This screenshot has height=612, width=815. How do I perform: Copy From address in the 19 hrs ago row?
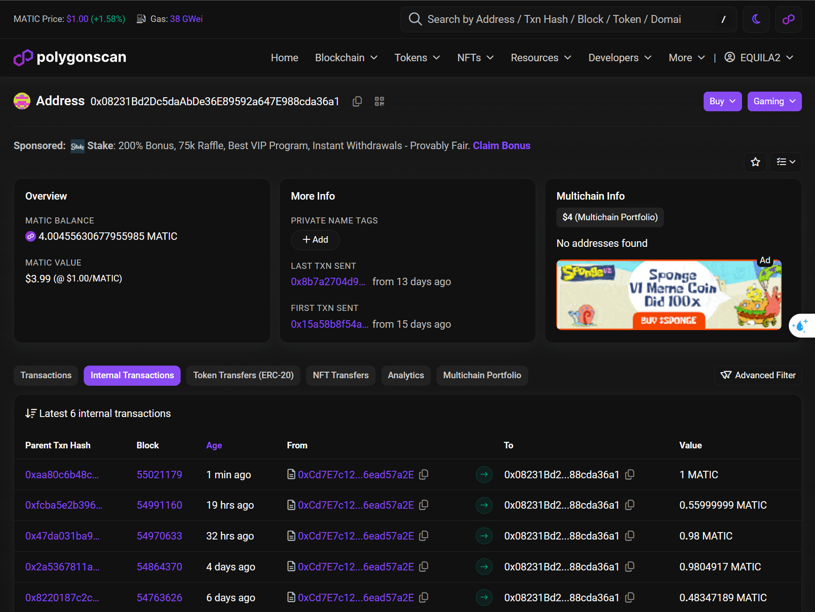click(424, 505)
